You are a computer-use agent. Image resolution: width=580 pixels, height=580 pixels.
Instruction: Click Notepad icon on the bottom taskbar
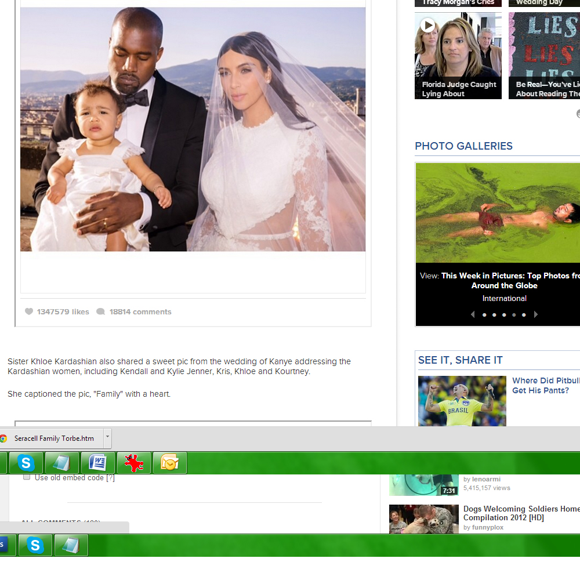click(x=71, y=545)
